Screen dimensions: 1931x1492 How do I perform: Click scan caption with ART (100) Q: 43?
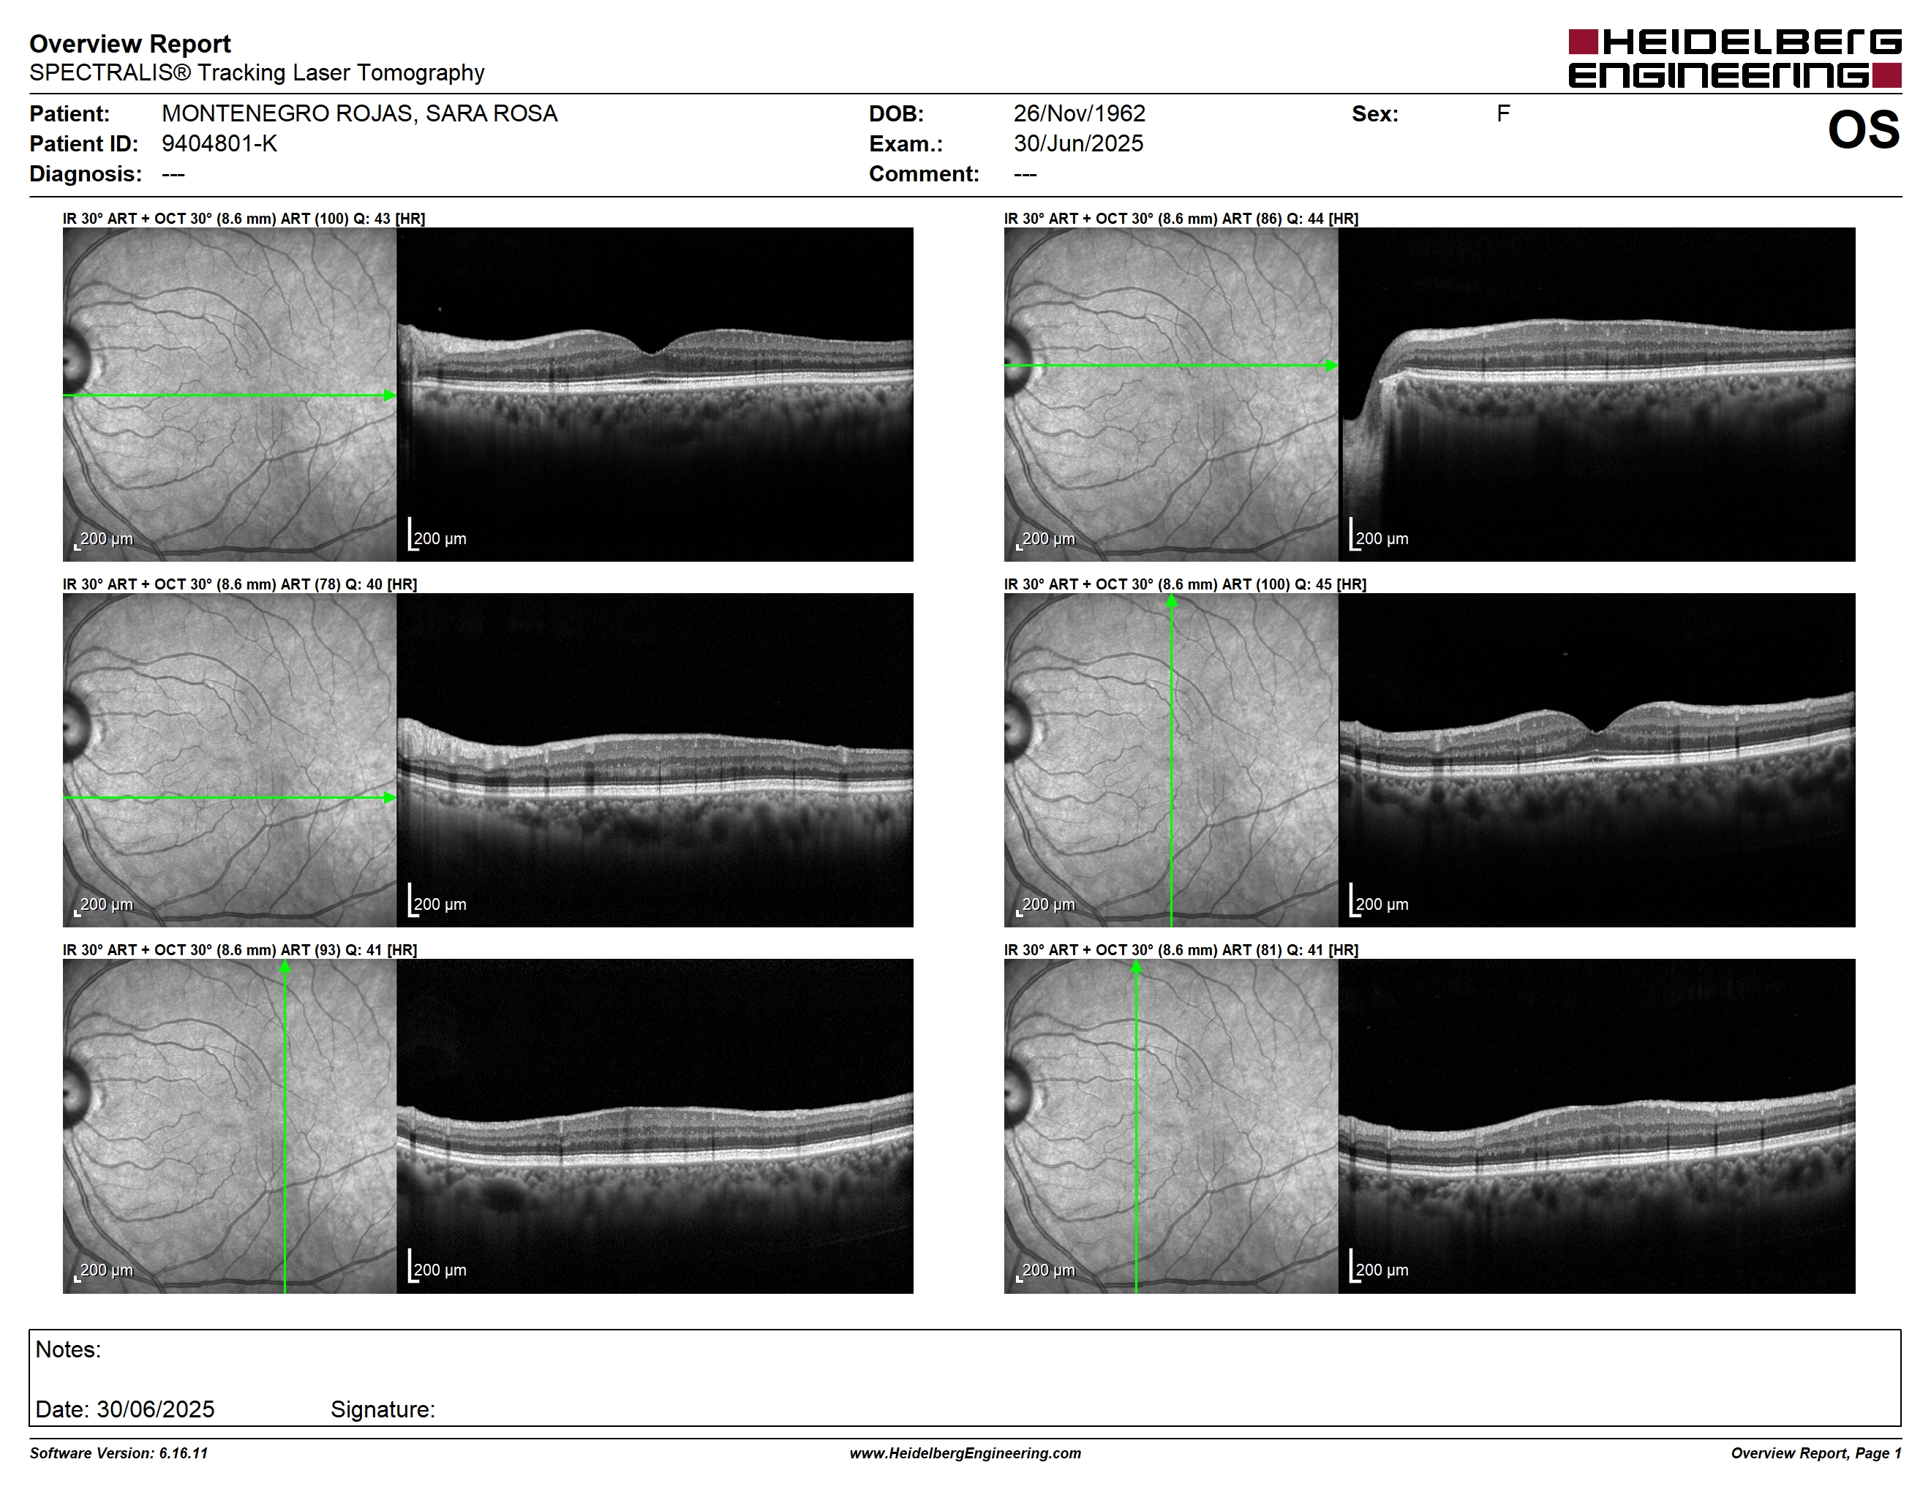coord(244,219)
